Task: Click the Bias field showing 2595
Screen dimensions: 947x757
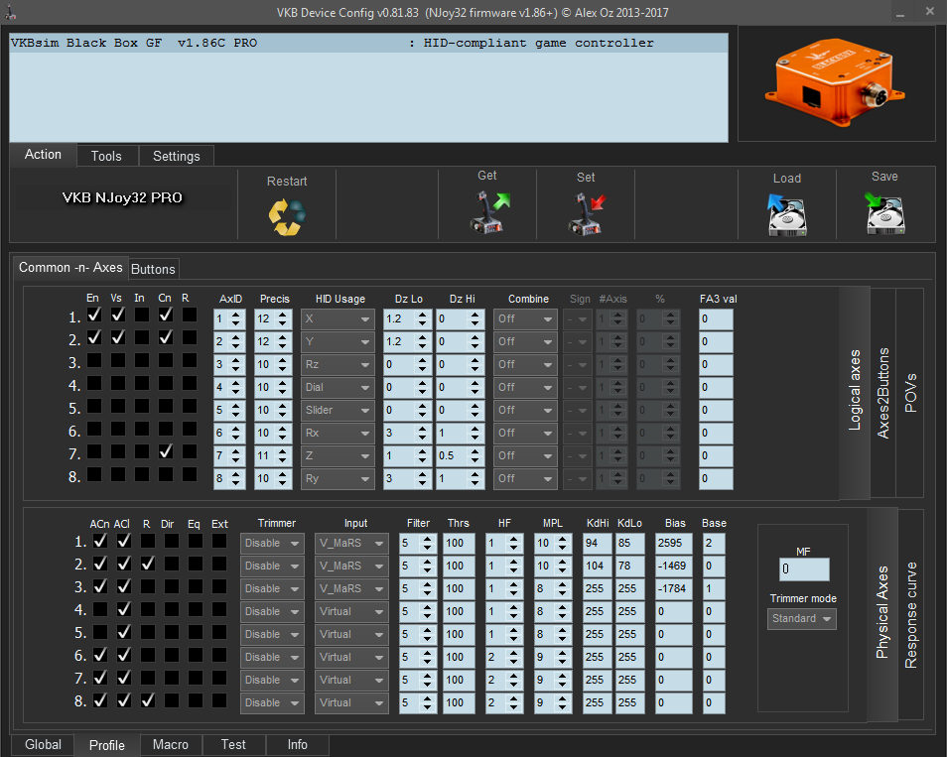Action: pos(673,544)
